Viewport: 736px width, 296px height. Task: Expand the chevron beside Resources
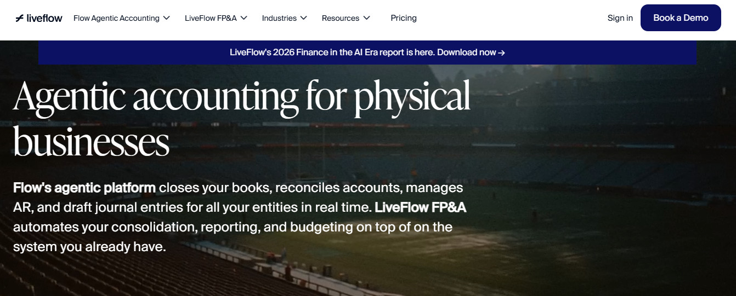366,18
